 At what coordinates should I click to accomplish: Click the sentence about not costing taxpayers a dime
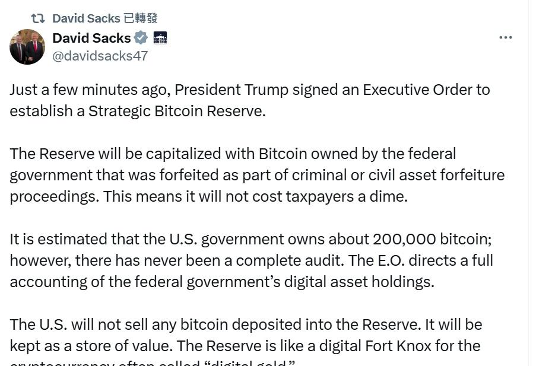[255, 196]
